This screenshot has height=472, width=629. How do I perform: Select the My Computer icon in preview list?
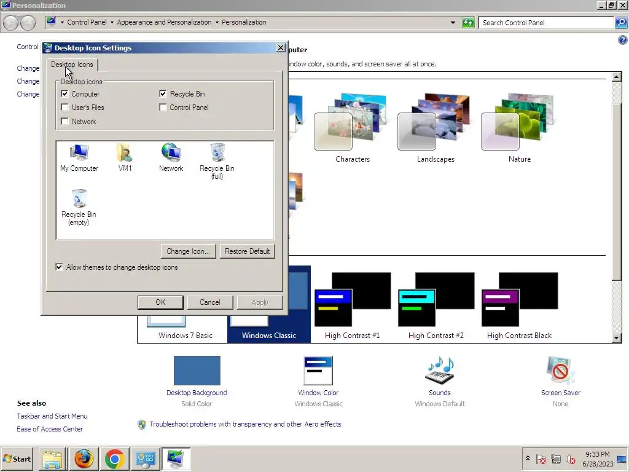79,158
